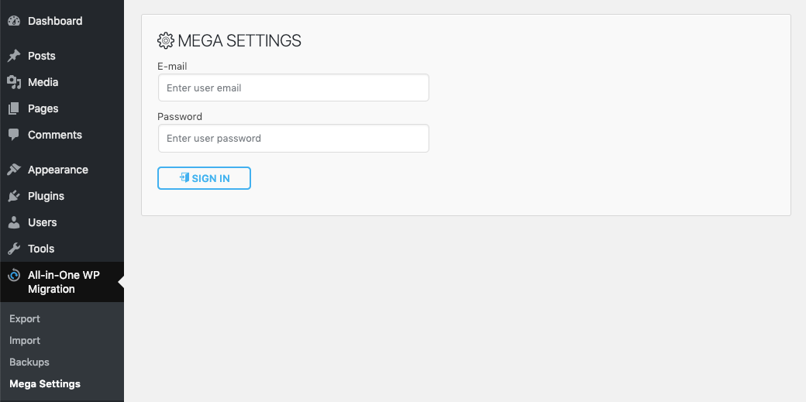
Task: Click the Appearance paintbrush icon
Action: [14, 170]
